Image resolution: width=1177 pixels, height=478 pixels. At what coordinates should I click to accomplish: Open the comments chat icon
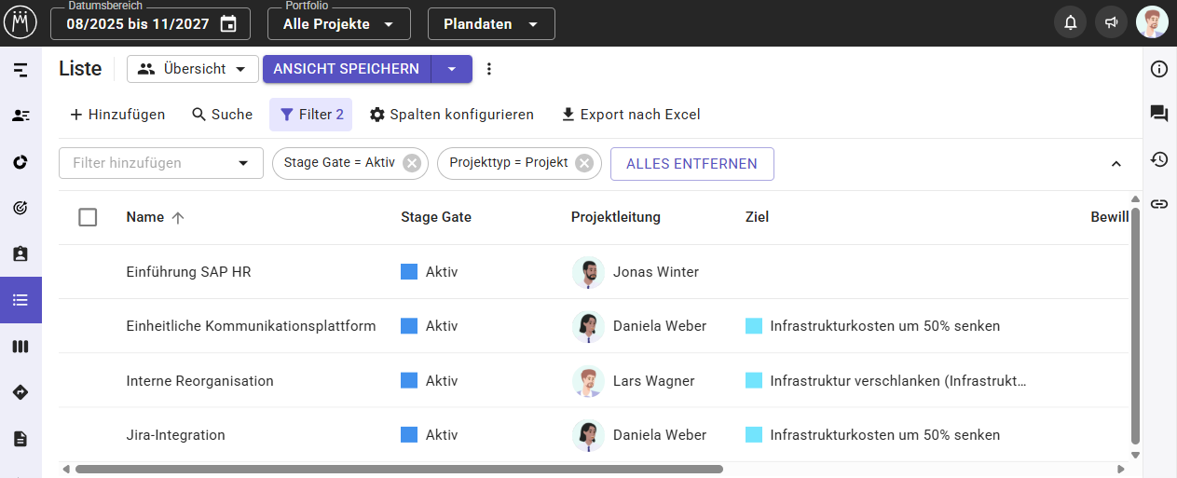[1159, 114]
